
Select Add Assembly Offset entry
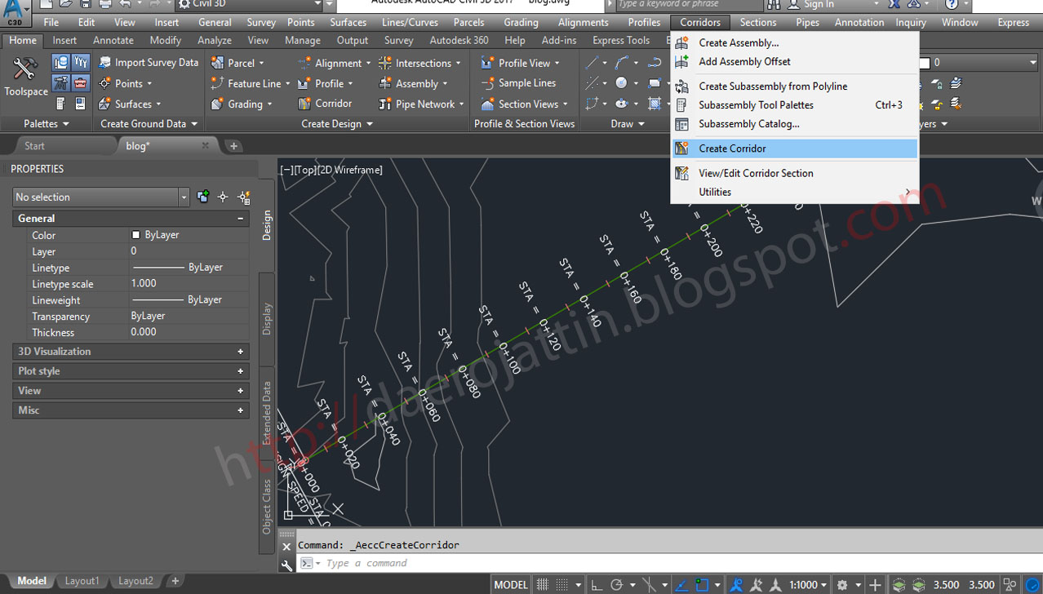(x=744, y=61)
